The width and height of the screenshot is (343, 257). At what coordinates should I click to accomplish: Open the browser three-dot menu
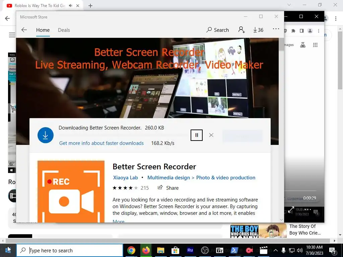pyautogui.click(x=336, y=18)
